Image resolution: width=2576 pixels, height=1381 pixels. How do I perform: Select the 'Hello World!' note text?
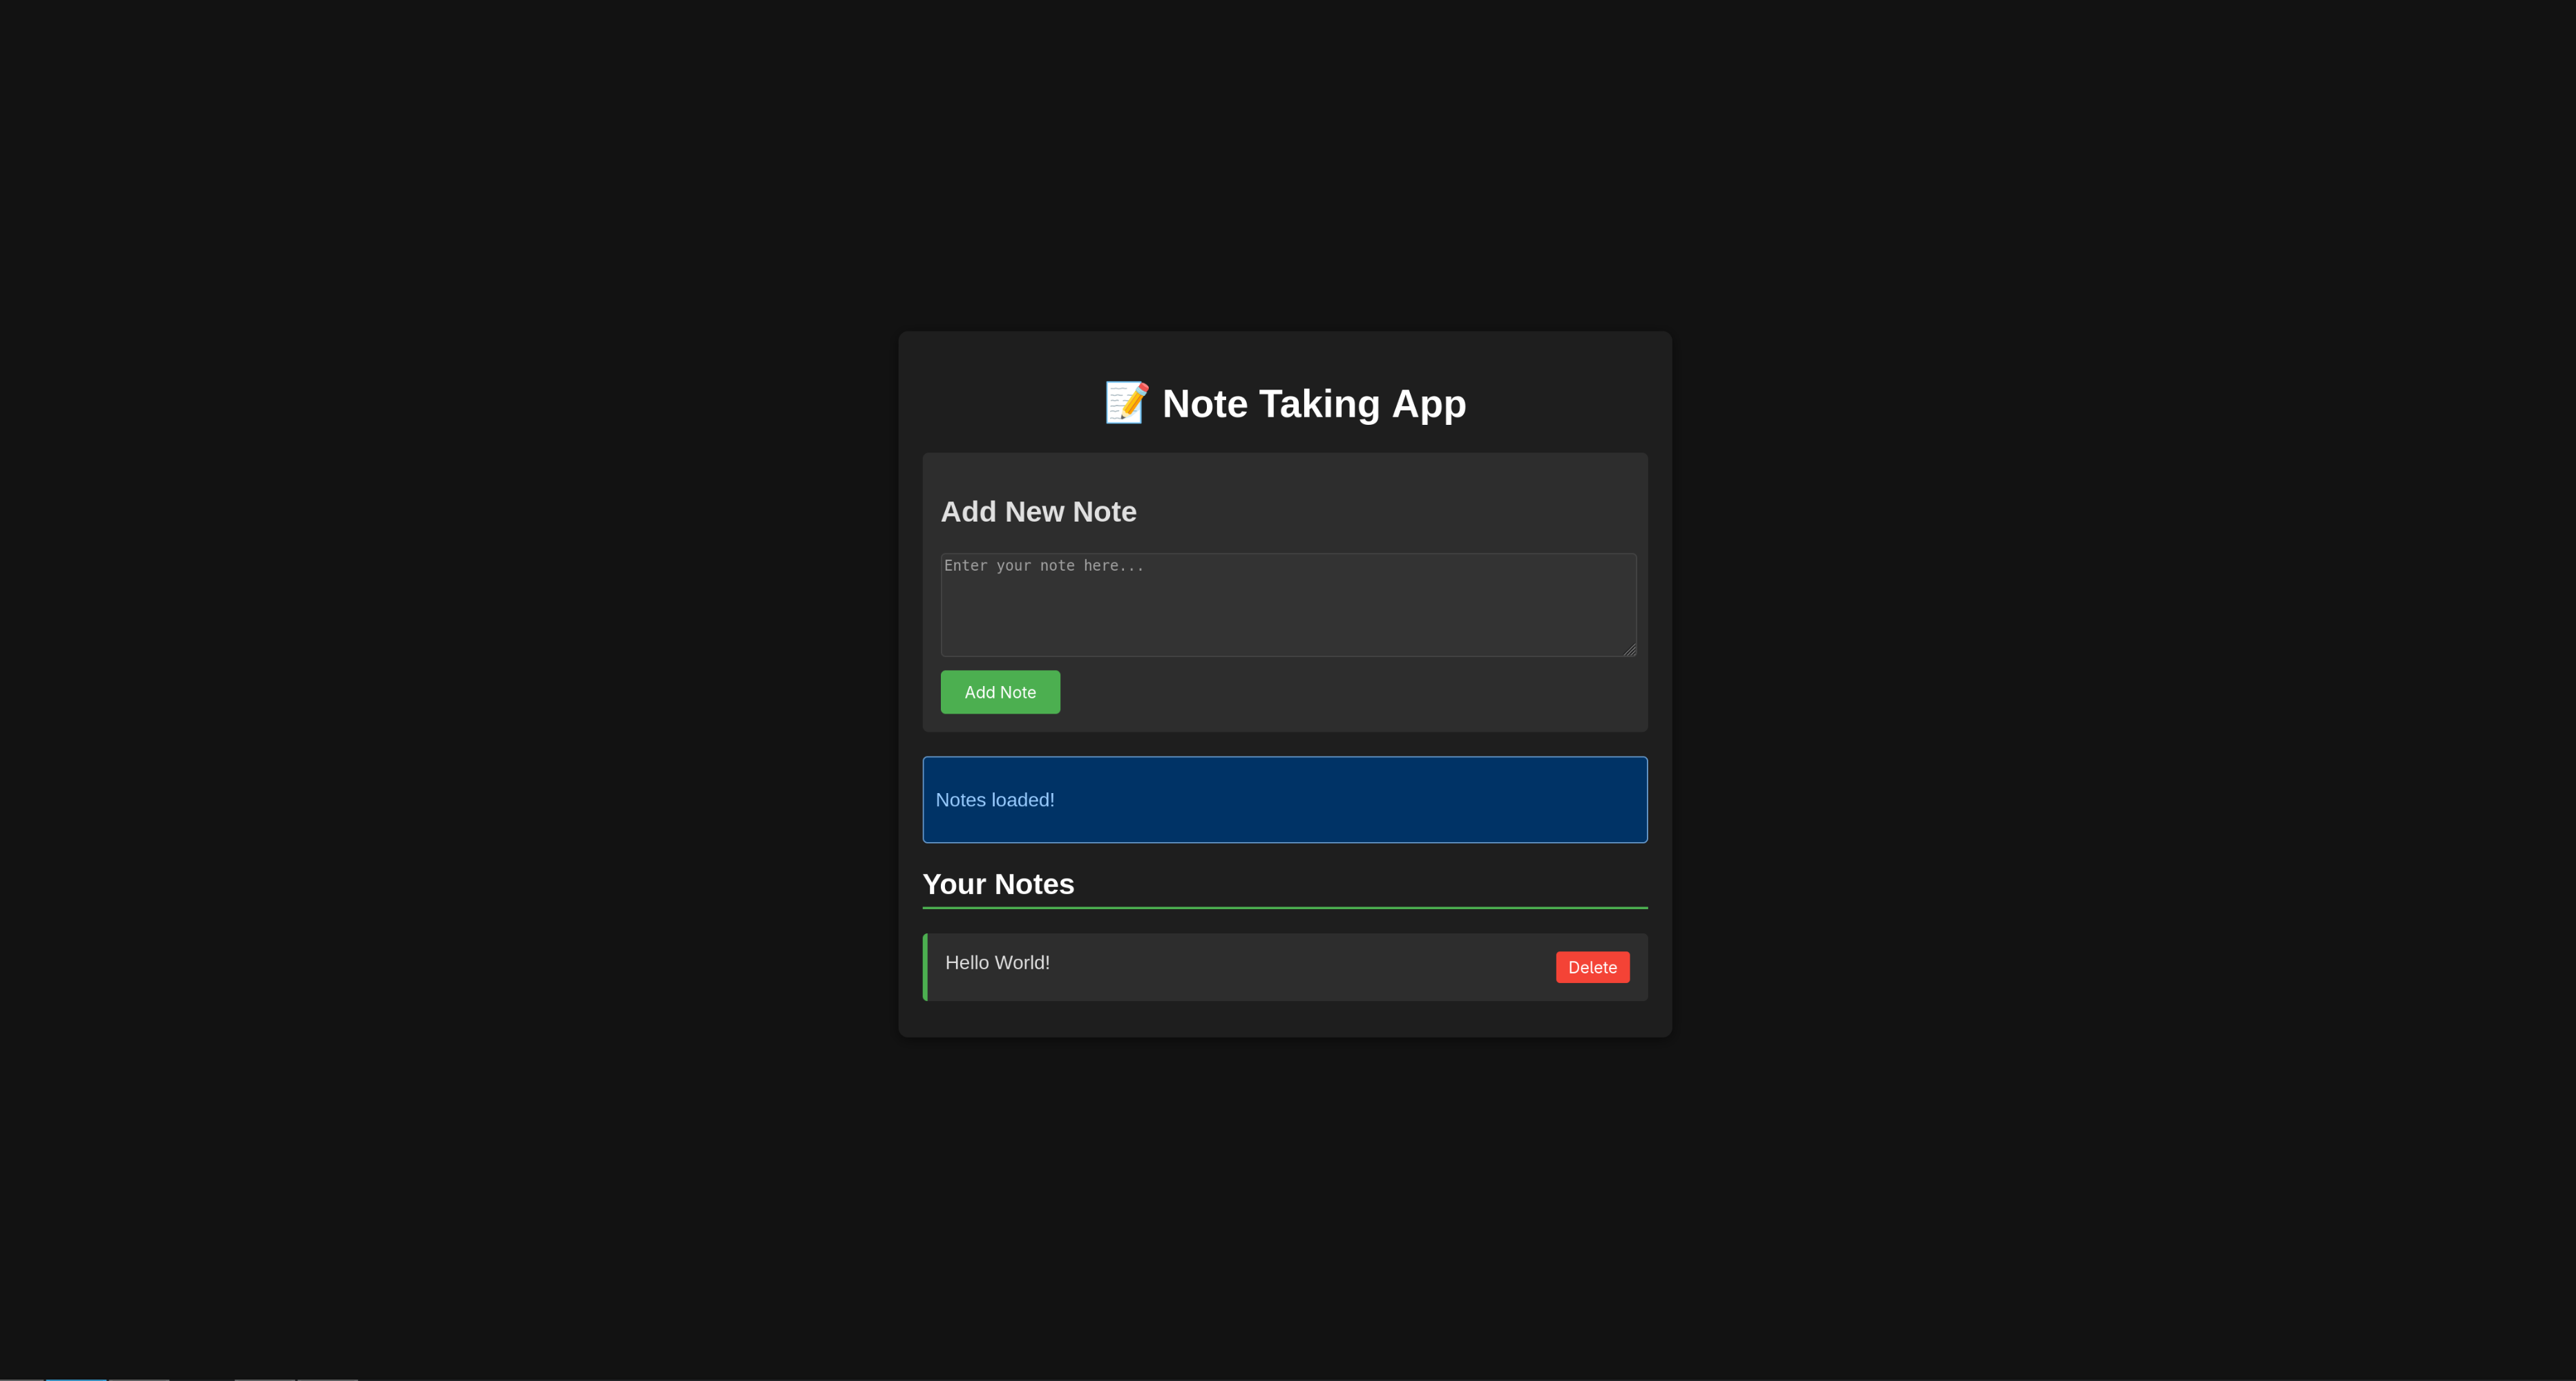click(997, 963)
